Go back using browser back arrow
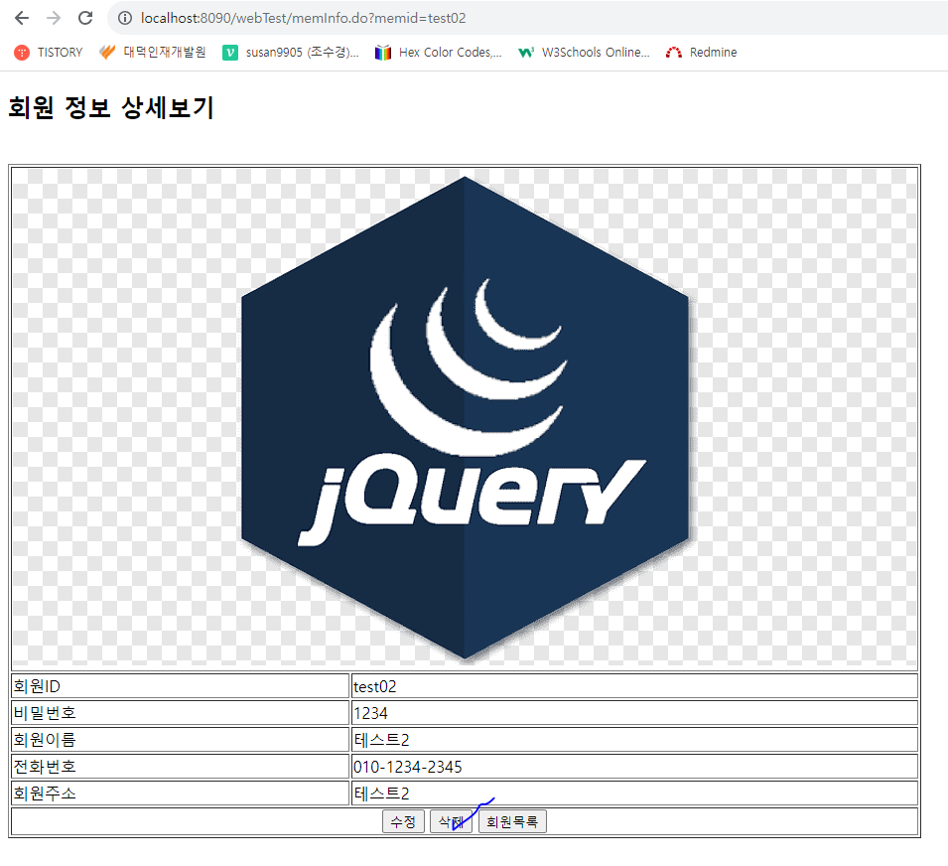Screen dimensions: 948x866 tap(22, 18)
